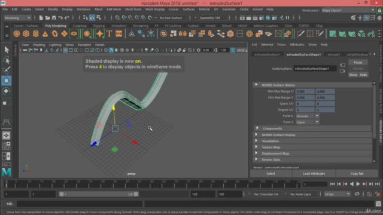Viewport: 383px width, 215px height.
Task: Click the Focus button
Action: pos(358,62)
